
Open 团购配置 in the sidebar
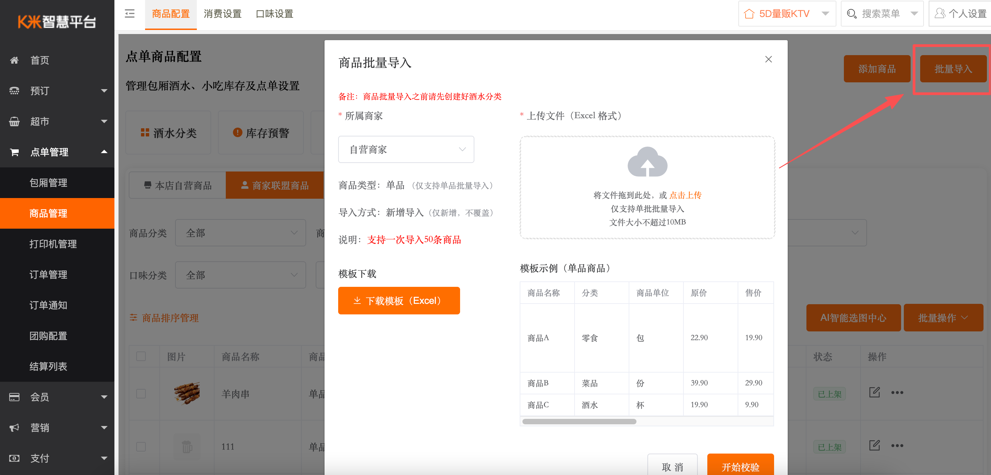point(57,336)
